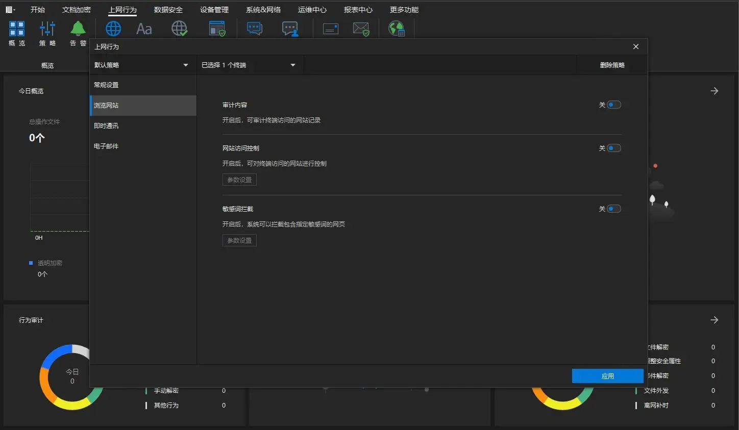
Task: Click the Aa text toolbar icon
Action: pos(144,29)
